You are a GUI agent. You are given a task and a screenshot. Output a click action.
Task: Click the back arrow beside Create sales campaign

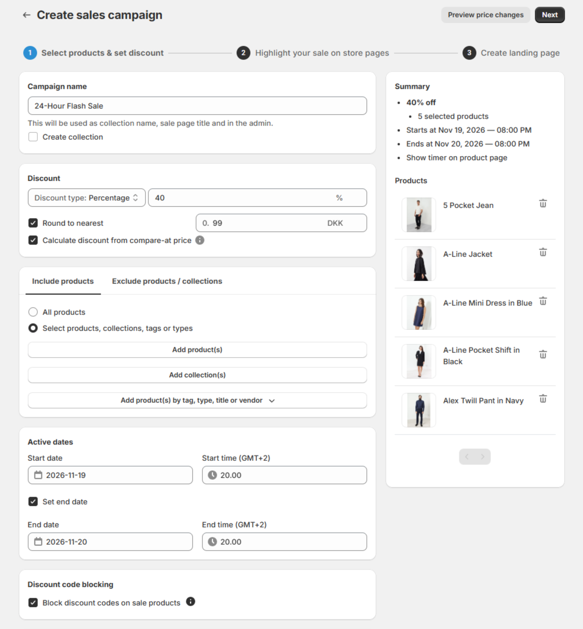pyautogui.click(x=27, y=15)
